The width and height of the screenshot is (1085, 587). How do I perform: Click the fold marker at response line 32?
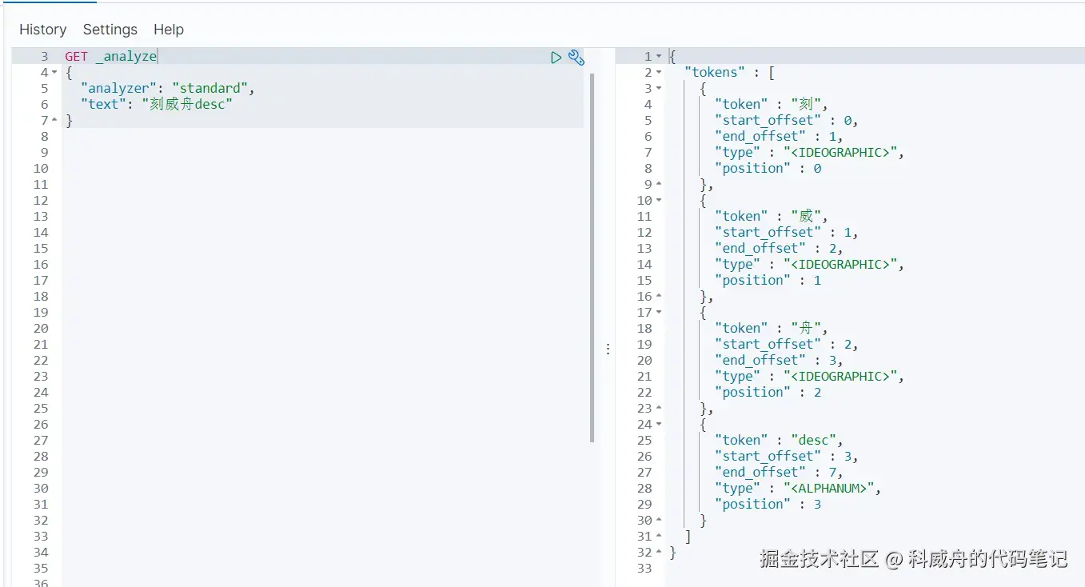click(x=659, y=553)
